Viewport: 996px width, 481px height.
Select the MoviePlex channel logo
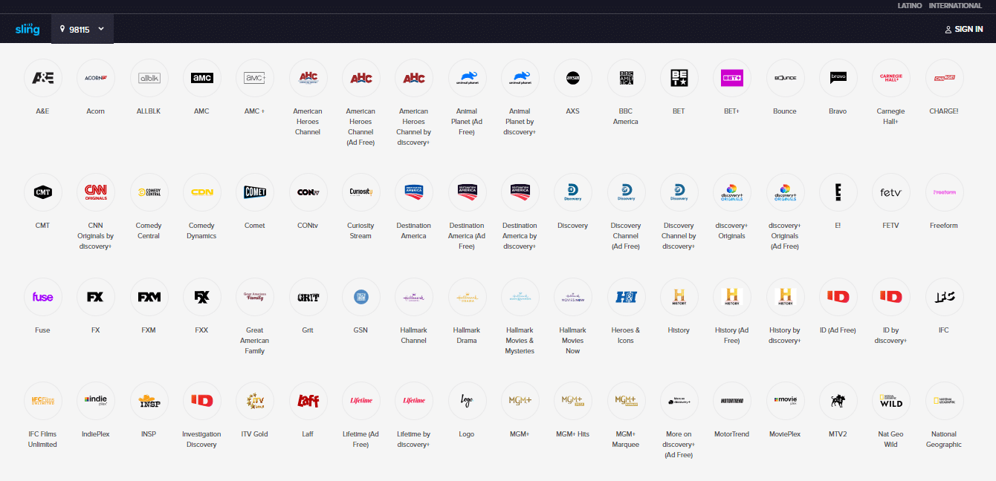point(785,401)
